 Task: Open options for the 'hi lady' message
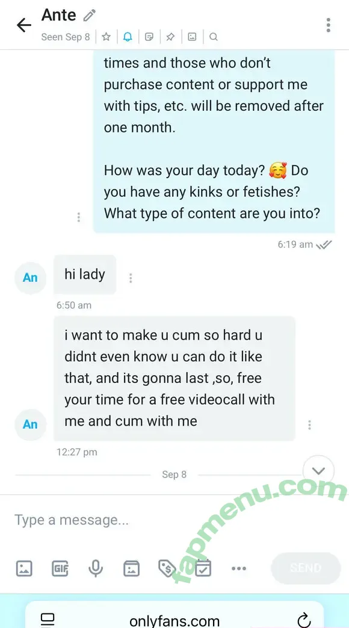(131, 278)
